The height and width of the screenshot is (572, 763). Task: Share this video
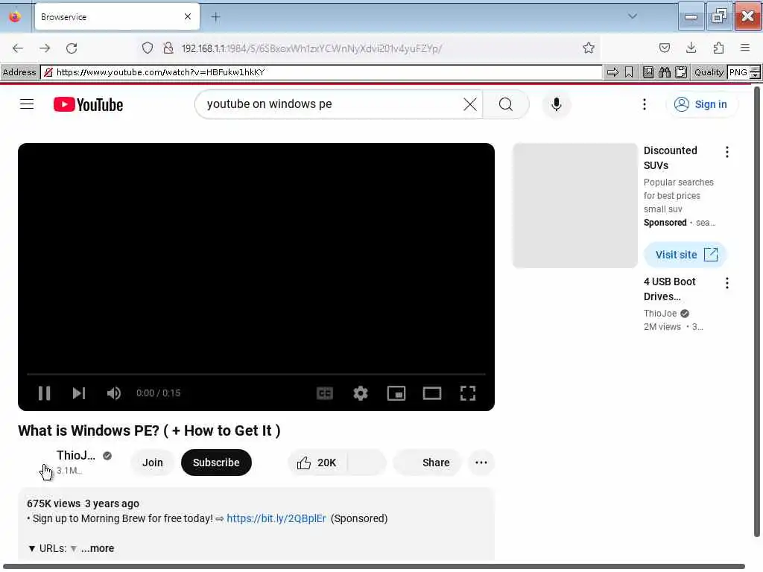click(427, 463)
